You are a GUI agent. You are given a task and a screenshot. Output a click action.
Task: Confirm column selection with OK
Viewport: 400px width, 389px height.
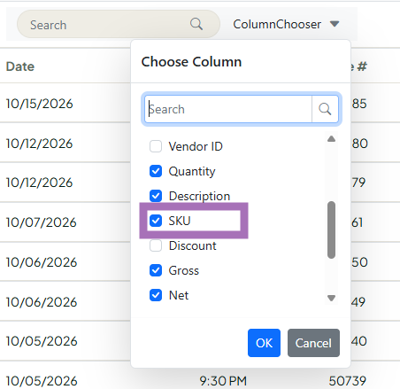pos(264,343)
